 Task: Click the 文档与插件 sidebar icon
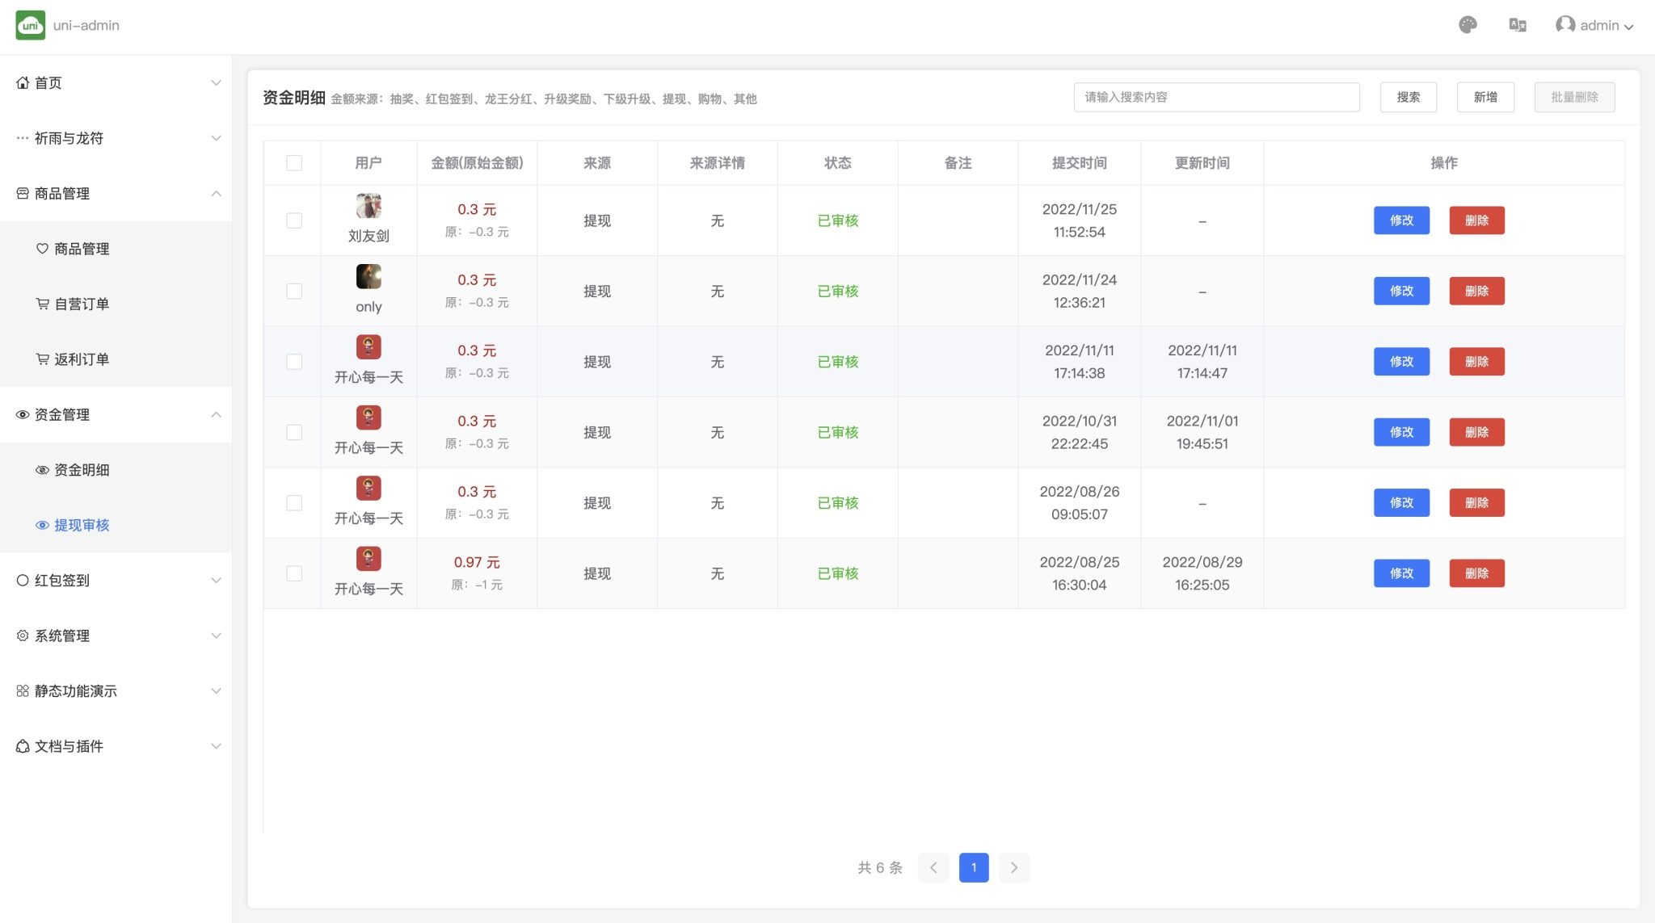23,746
